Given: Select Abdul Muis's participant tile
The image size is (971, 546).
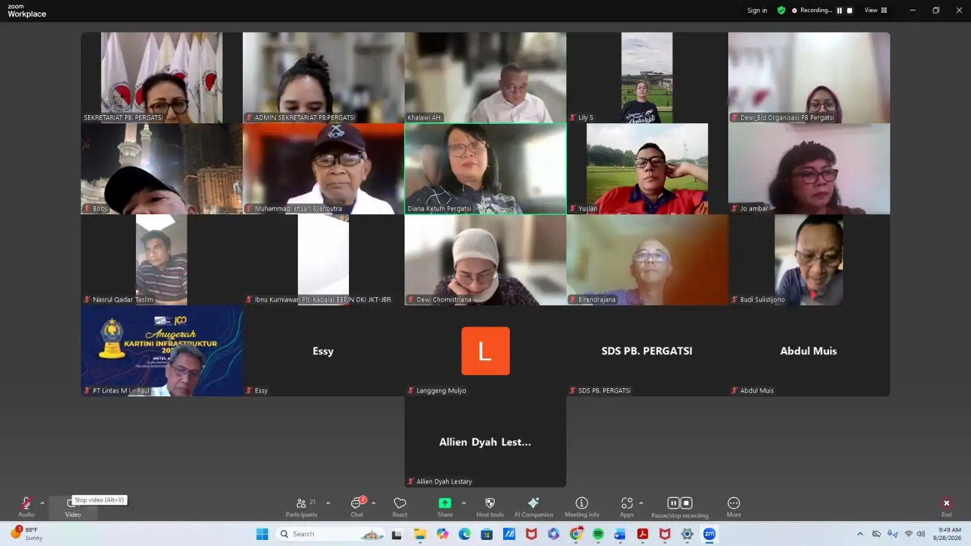Looking at the screenshot, I should click(x=809, y=351).
